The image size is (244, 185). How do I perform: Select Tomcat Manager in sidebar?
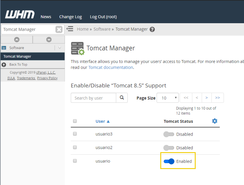tap(33, 56)
